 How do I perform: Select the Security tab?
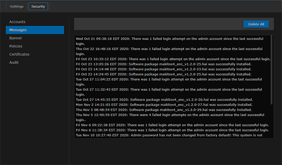pyautogui.click(x=38, y=6)
